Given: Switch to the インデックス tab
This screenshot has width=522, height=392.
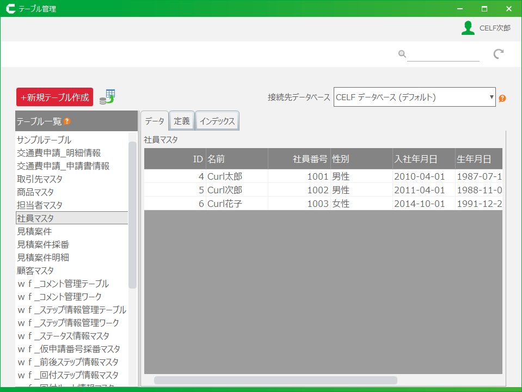Looking at the screenshot, I should (217, 121).
